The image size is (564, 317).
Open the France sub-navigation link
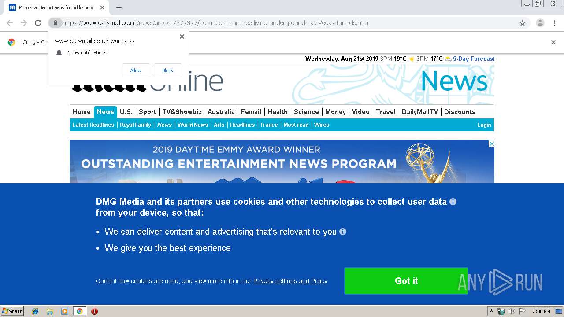pyautogui.click(x=269, y=125)
